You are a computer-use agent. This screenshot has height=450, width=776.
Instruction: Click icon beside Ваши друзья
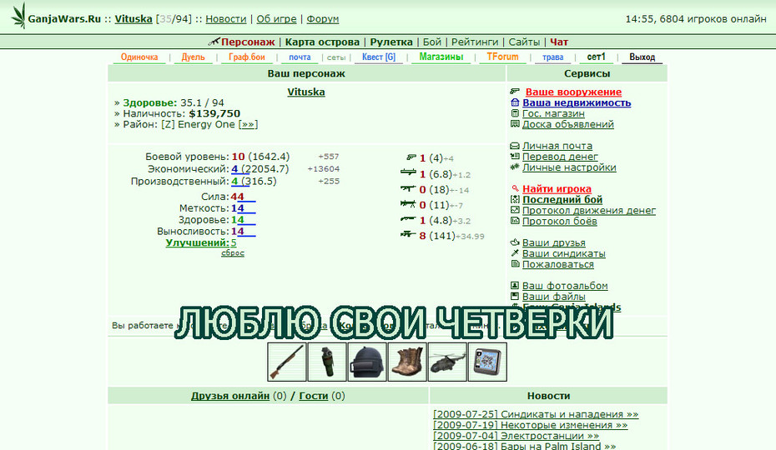515,242
